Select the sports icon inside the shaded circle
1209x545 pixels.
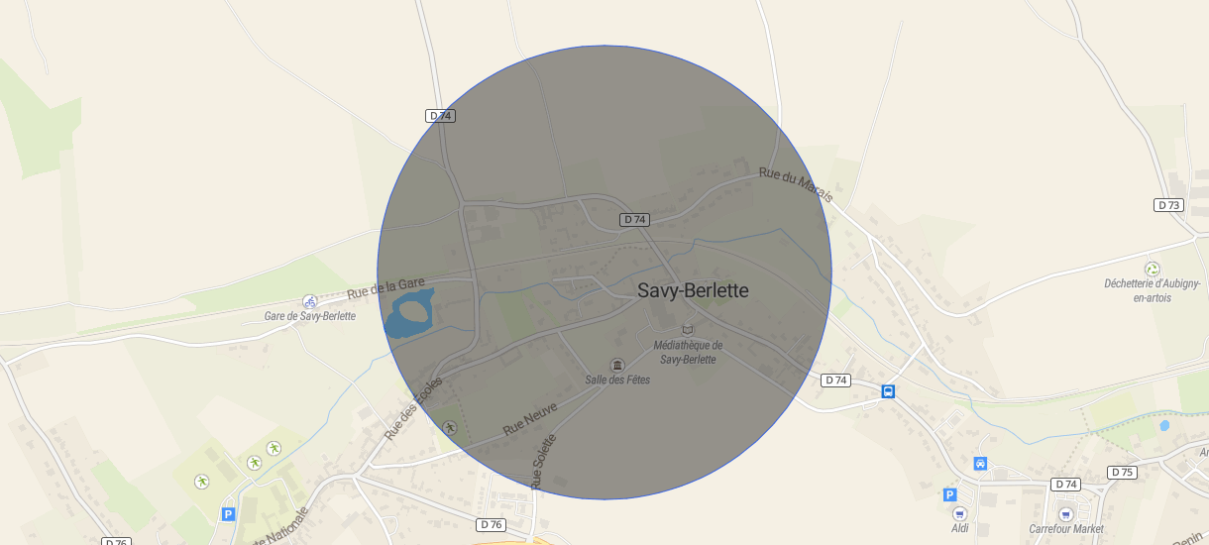450,427
